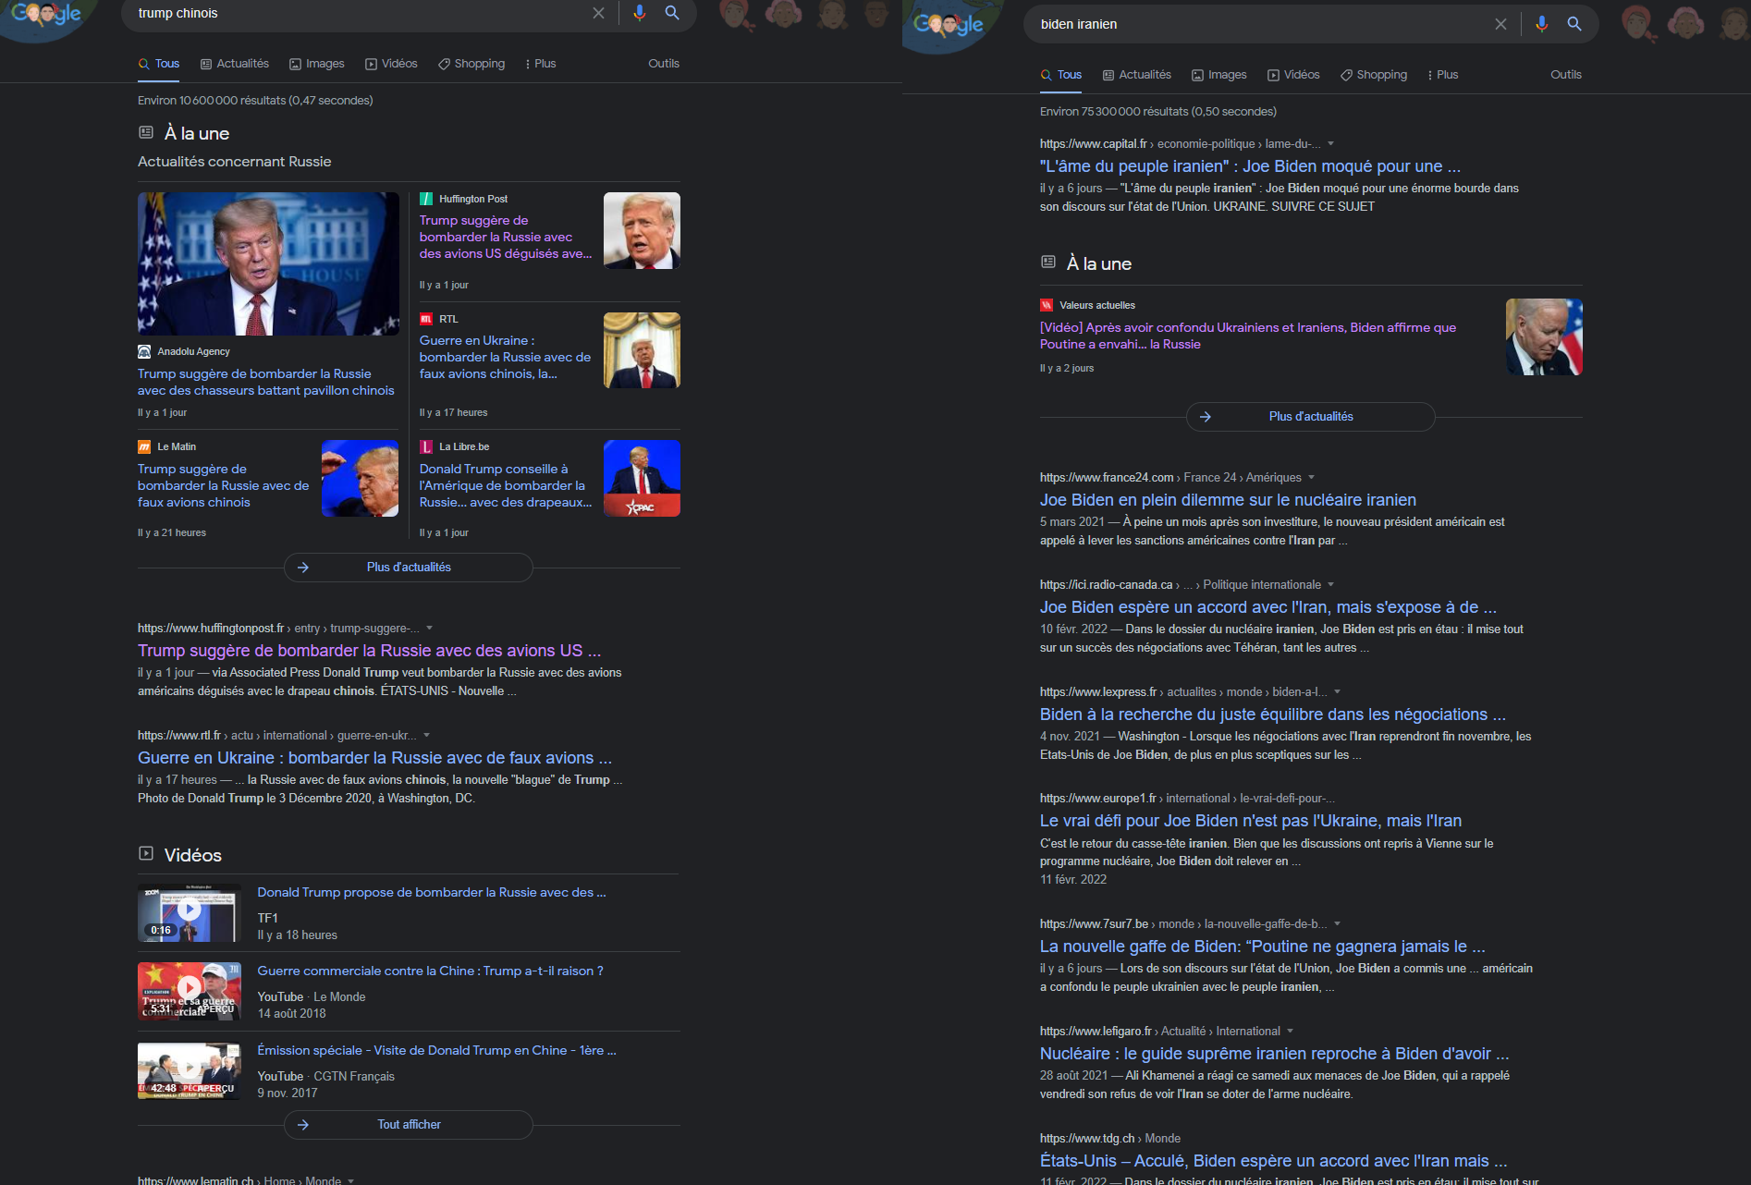The image size is (1751, 1185).
Task: Select the Images tab in the right window
Action: click(x=1219, y=75)
